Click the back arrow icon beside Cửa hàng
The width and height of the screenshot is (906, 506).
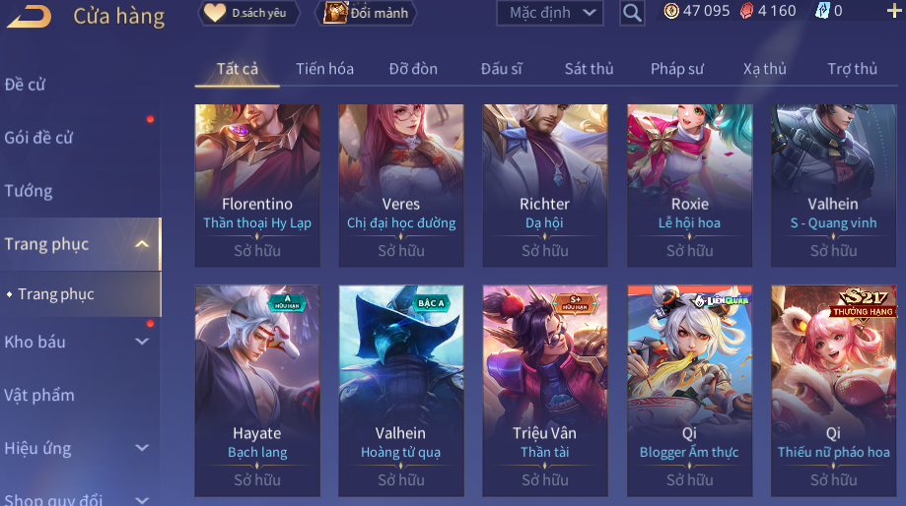pos(29,16)
